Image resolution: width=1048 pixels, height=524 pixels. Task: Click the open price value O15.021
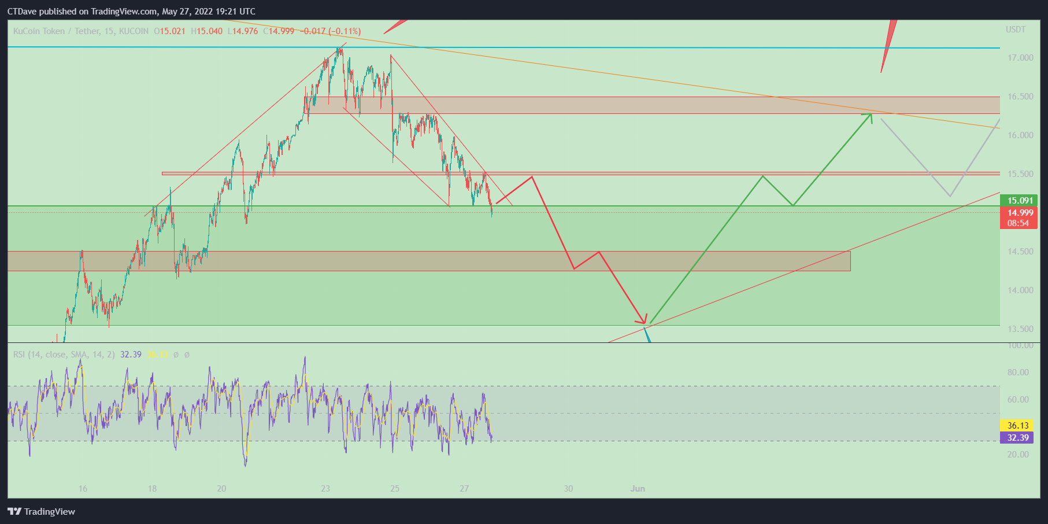(169, 31)
